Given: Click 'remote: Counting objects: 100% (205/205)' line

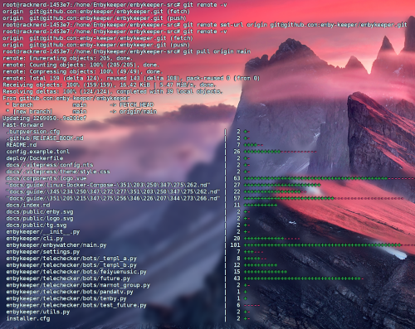Looking at the screenshot, I should click(x=81, y=65).
